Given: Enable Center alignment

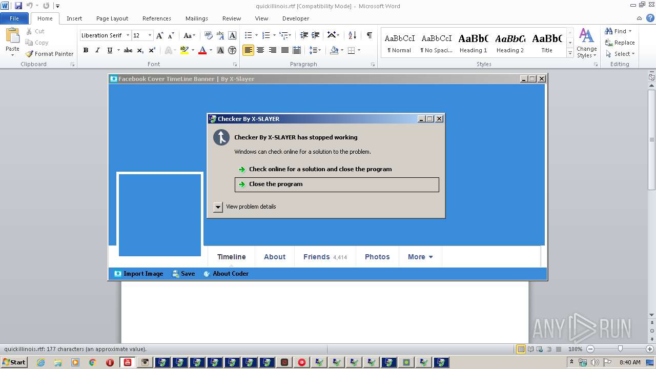Looking at the screenshot, I should (x=260, y=50).
